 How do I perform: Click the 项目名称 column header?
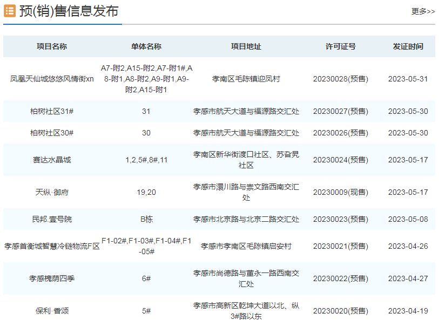(52, 46)
